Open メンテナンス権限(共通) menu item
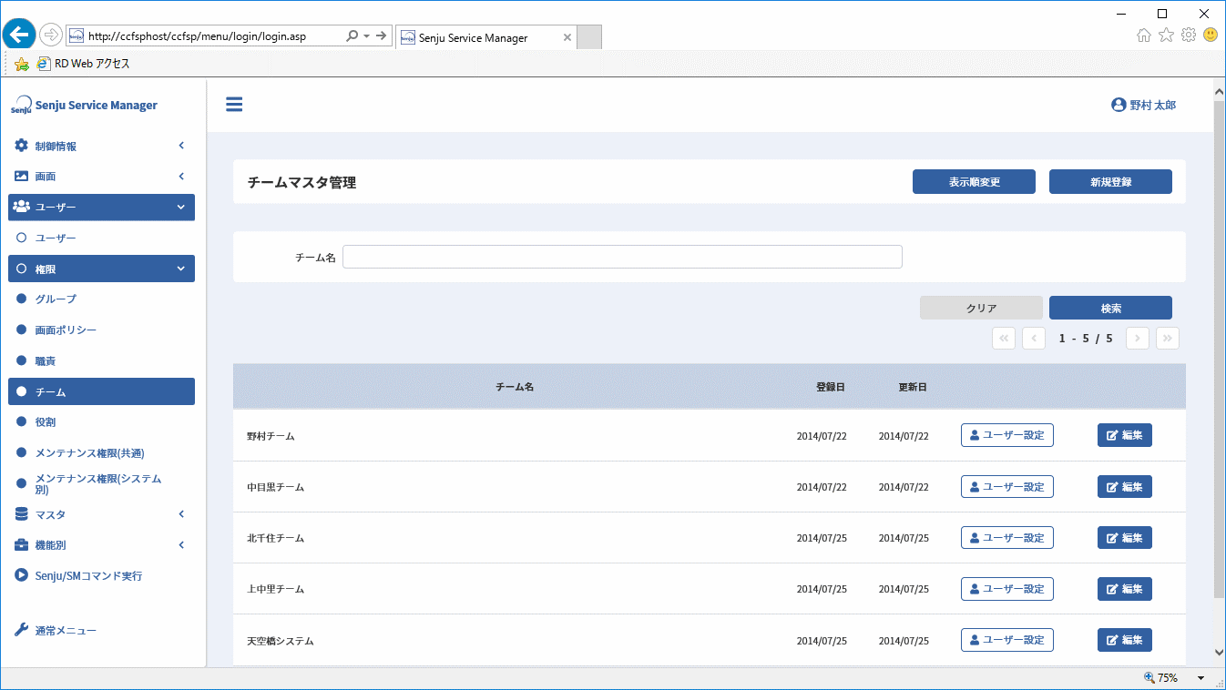Image resolution: width=1226 pixels, height=690 pixels. pyautogui.click(x=101, y=452)
